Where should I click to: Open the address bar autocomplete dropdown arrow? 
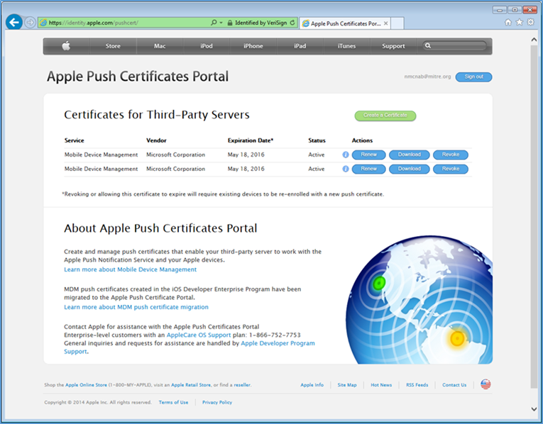[x=221, y=23]
